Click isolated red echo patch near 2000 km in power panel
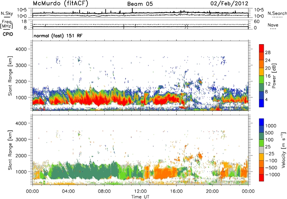287x199 pixels. [x=200, y=81]
